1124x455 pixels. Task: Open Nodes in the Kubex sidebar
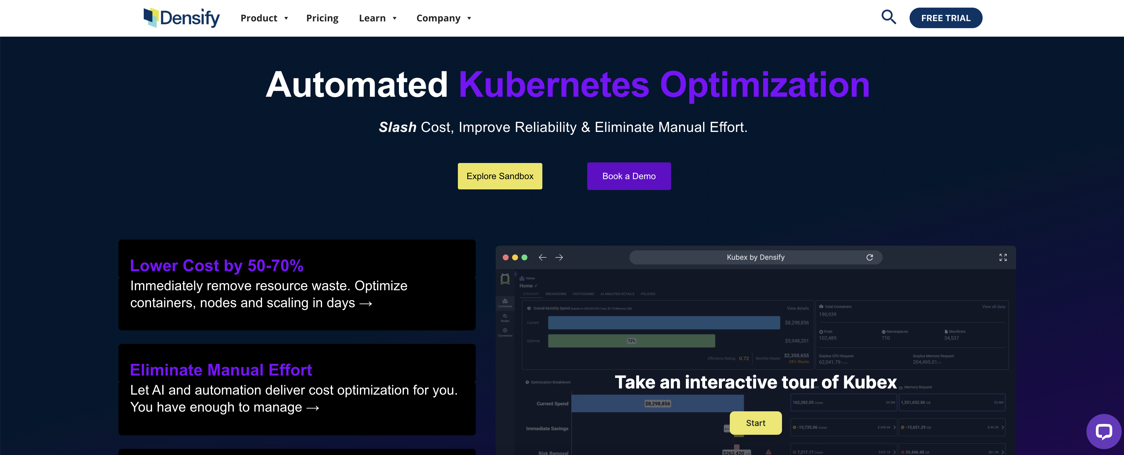click(x=505, y=318)
